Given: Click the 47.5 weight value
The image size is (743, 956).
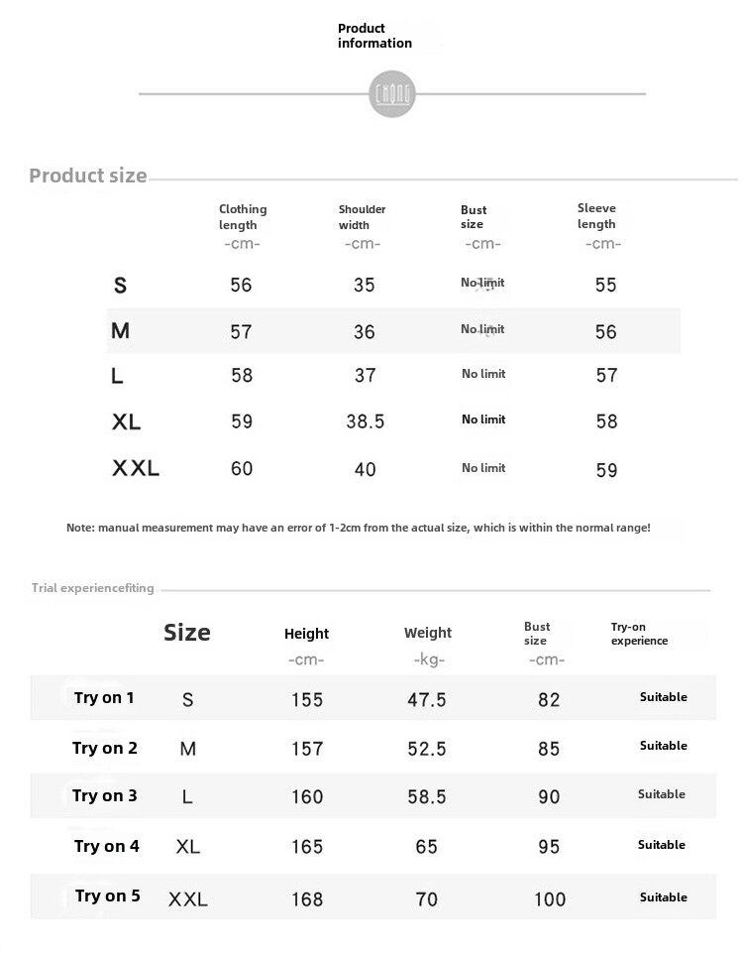Looking at the screenshot, I should (x=427, y=700).
